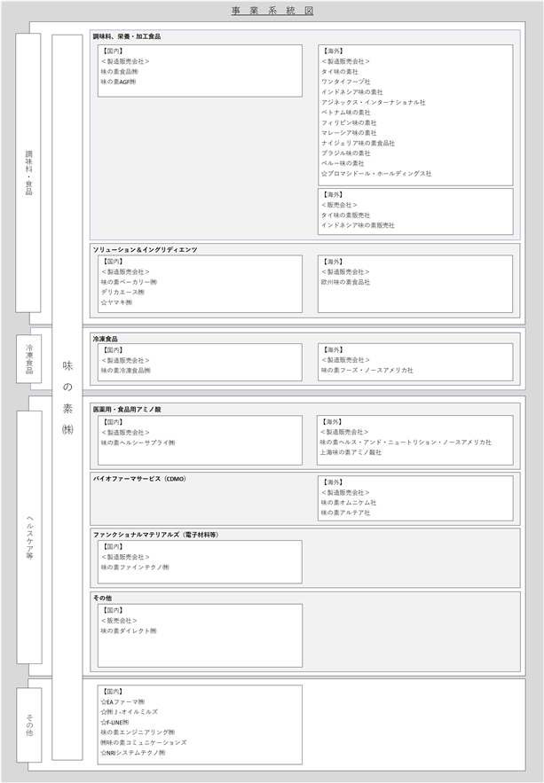Click the entry 味の素ダイレクト㈱
The width and height of the screenshot is (544, 783).
129,631
